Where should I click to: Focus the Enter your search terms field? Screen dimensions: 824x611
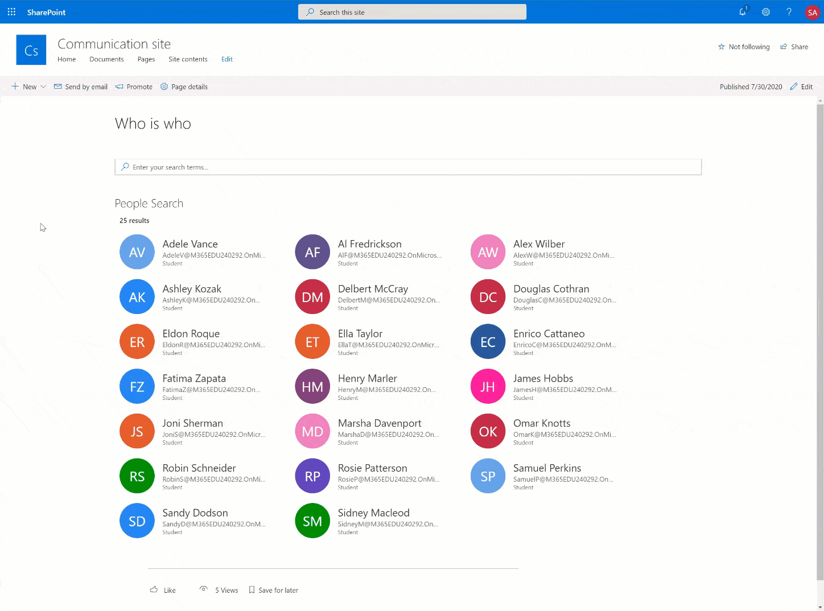408,167
